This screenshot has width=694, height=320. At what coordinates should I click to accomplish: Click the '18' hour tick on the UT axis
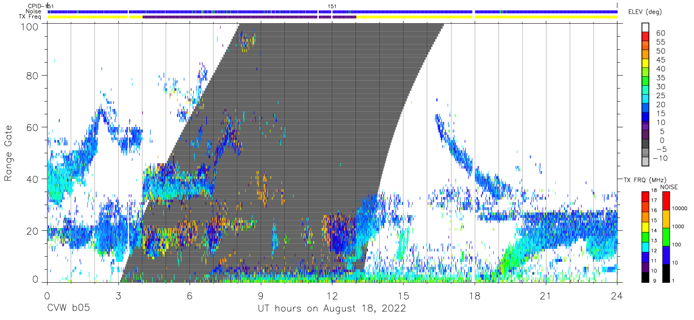[x=475, y=296]
